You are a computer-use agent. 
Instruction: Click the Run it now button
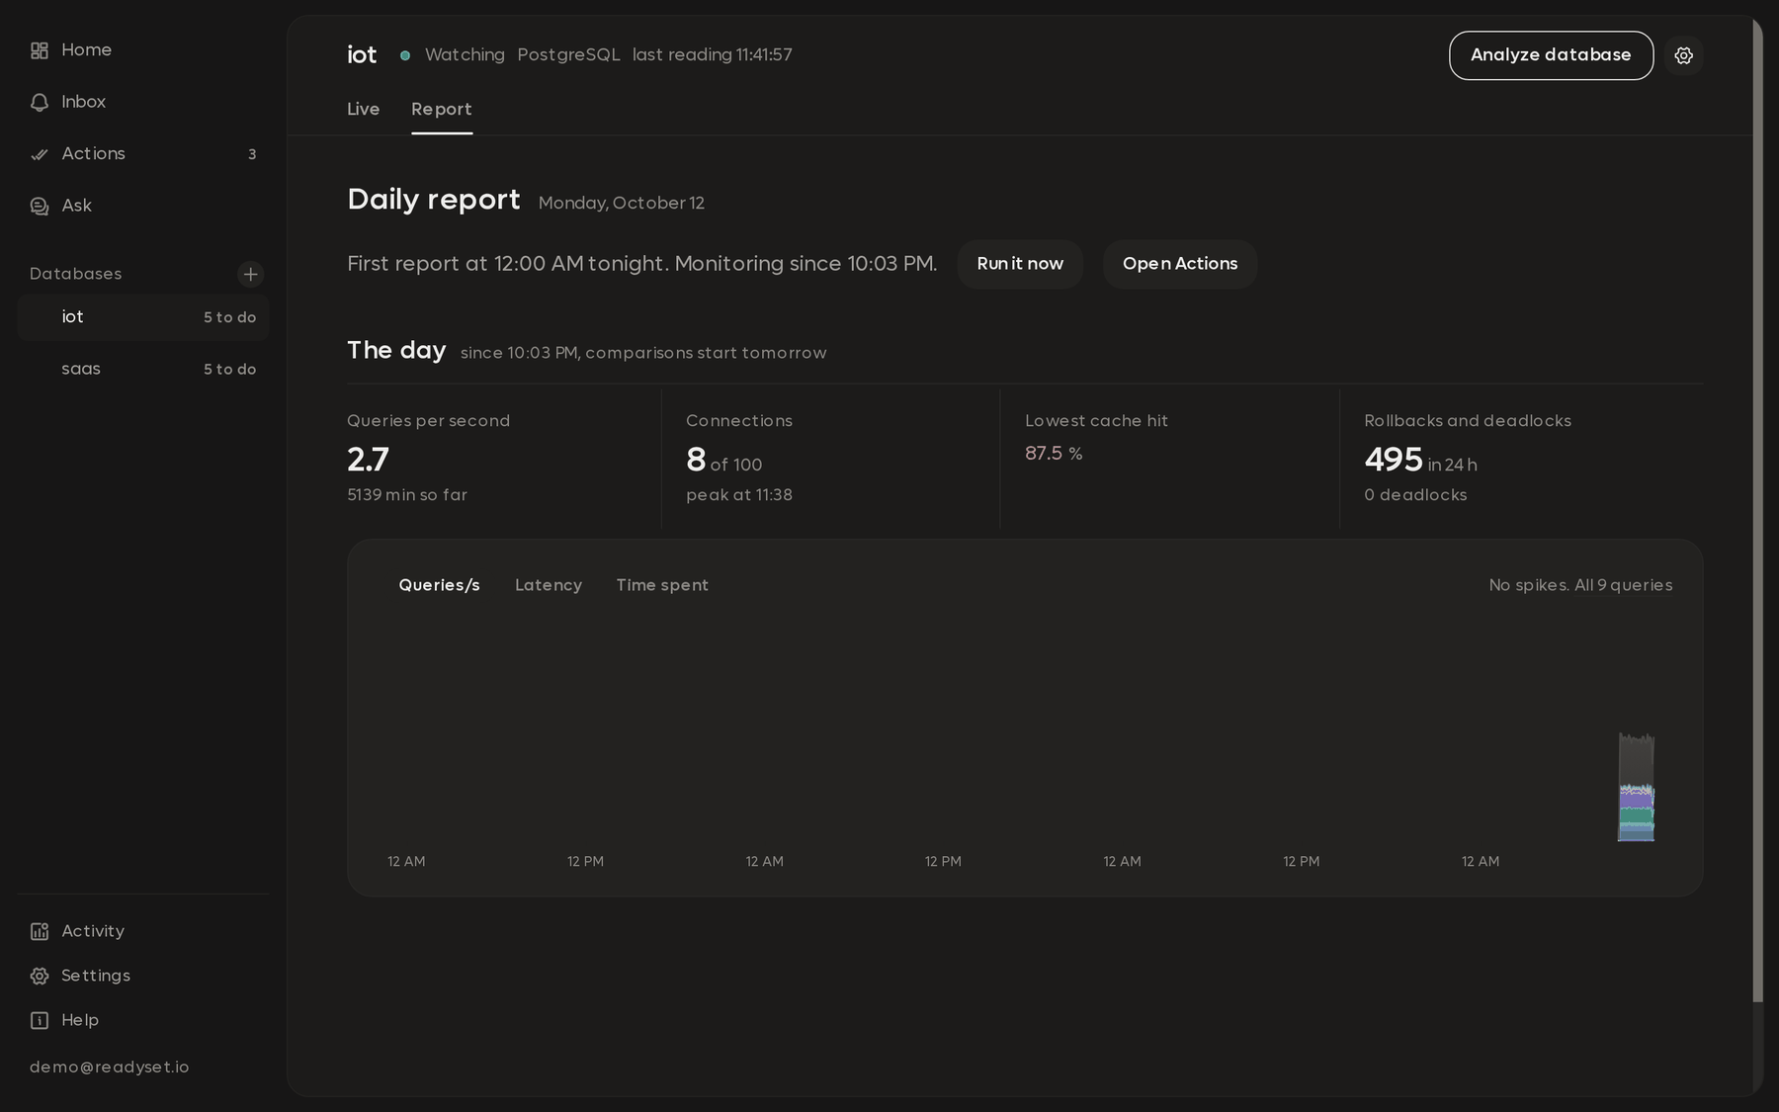coord(1020,264)
